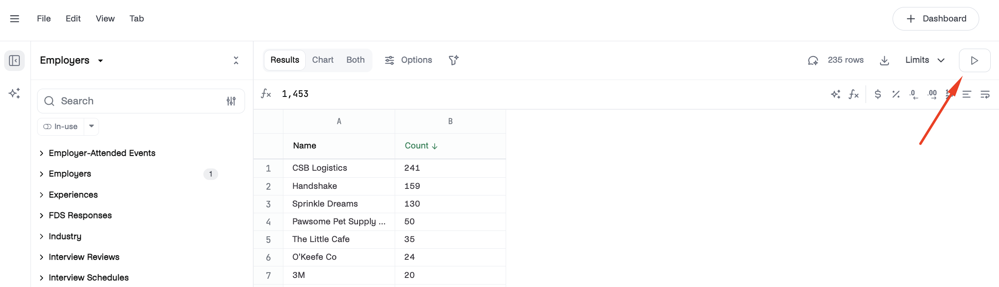Open the Employers explore dropdown
This screenshot has width=999, height=287.
tap(71, 60)
